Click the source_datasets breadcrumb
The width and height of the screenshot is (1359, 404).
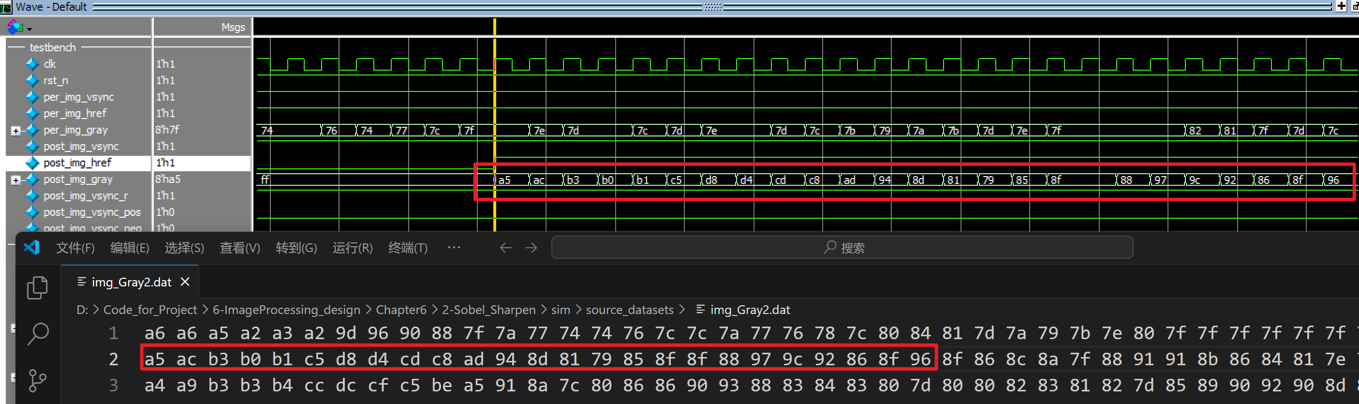[629, 310]
